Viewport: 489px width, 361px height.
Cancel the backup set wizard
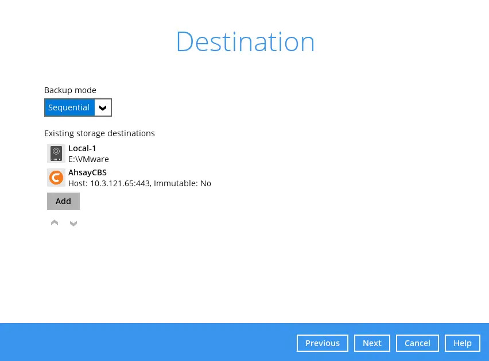coord(417,343)
